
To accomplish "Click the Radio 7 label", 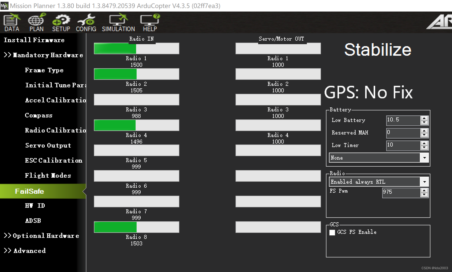I will pyautogui.click(x=136, y=211).
